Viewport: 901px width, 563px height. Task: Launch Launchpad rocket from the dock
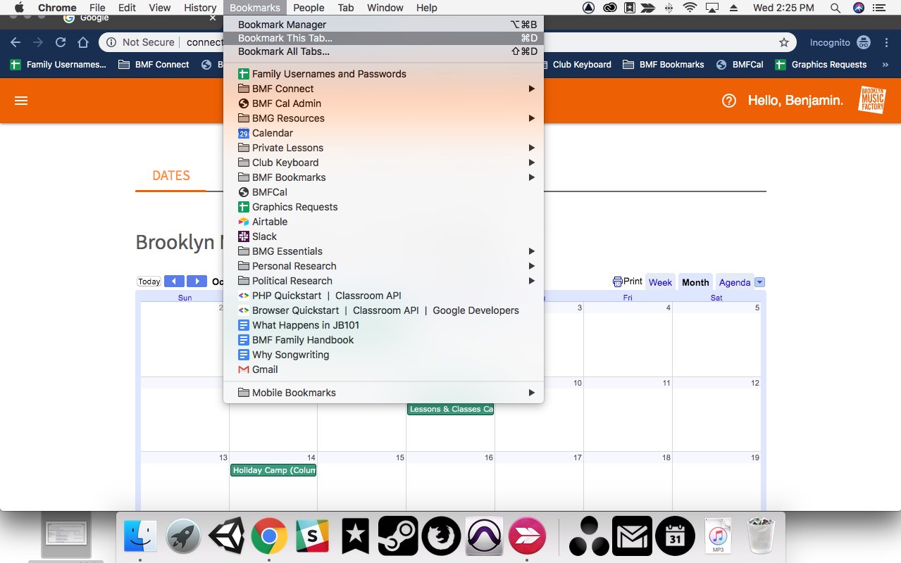coord(183,536)
